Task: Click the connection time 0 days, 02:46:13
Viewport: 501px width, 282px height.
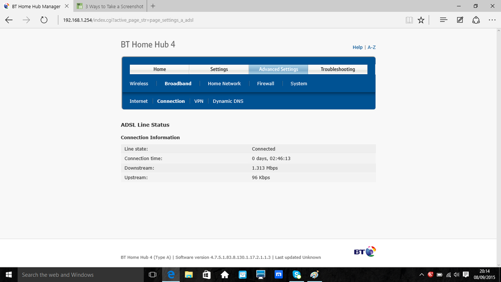Action: tap(271, 158)
